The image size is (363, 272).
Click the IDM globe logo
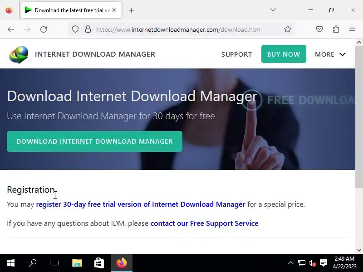pyautogui.click(x=19, y=54)
